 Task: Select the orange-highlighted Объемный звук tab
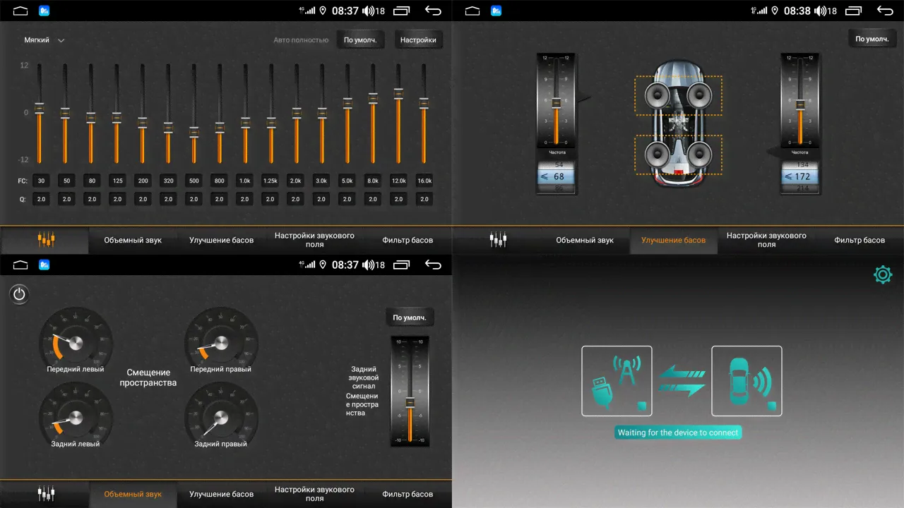[x=133, y=494]
